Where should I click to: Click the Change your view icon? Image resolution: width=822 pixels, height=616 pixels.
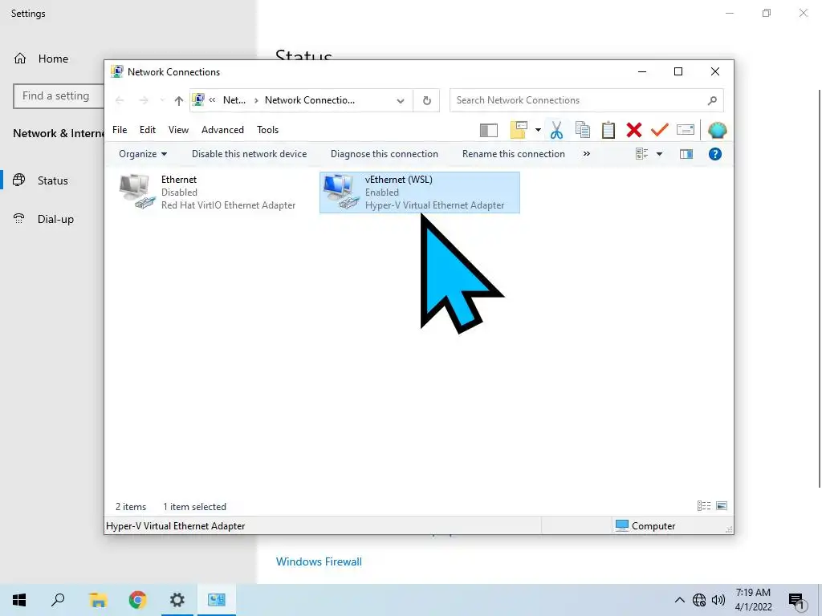click(641, 154)
